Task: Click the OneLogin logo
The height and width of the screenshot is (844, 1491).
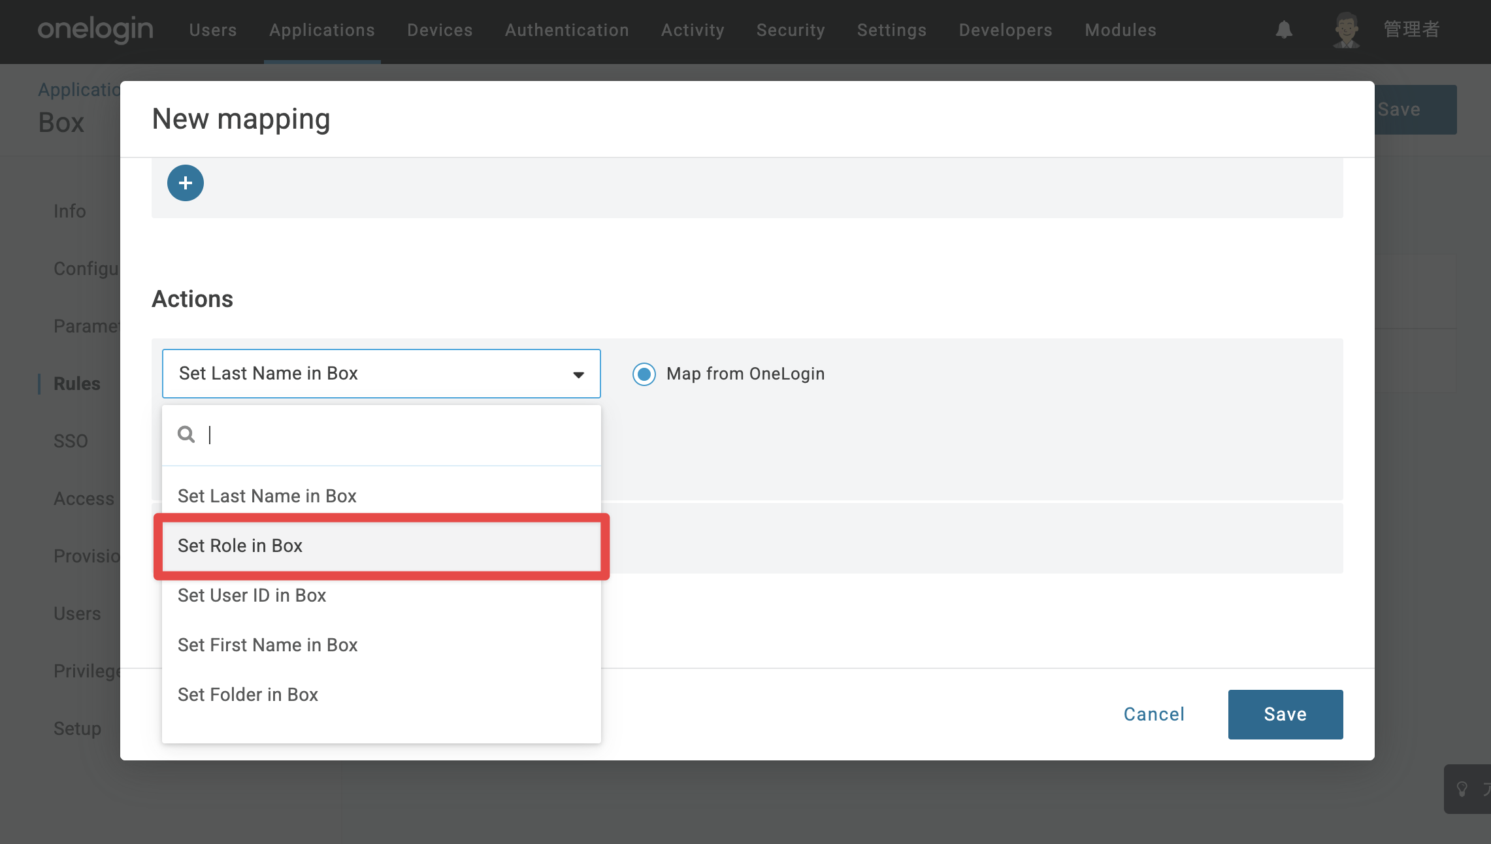Action: coord(95,30)
